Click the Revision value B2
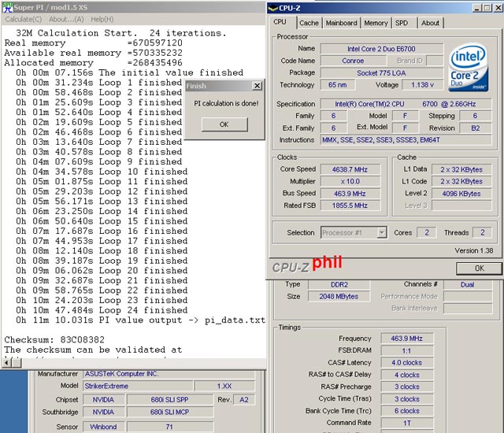Viewport: 504px width, 433px height. pos(475,128)
